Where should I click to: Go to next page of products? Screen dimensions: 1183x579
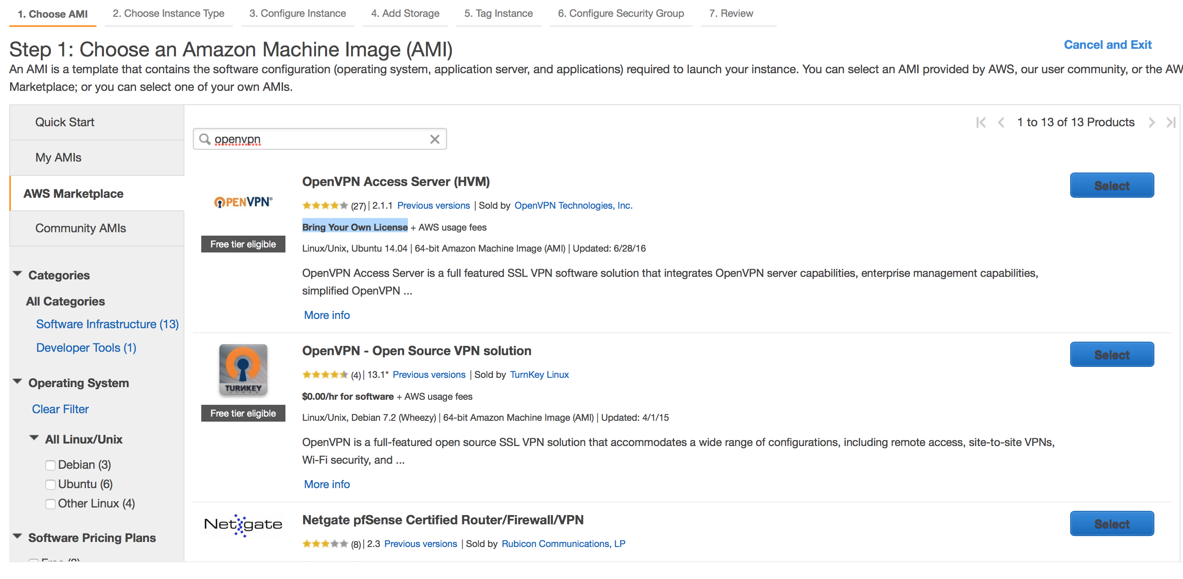coord(1151,122)
